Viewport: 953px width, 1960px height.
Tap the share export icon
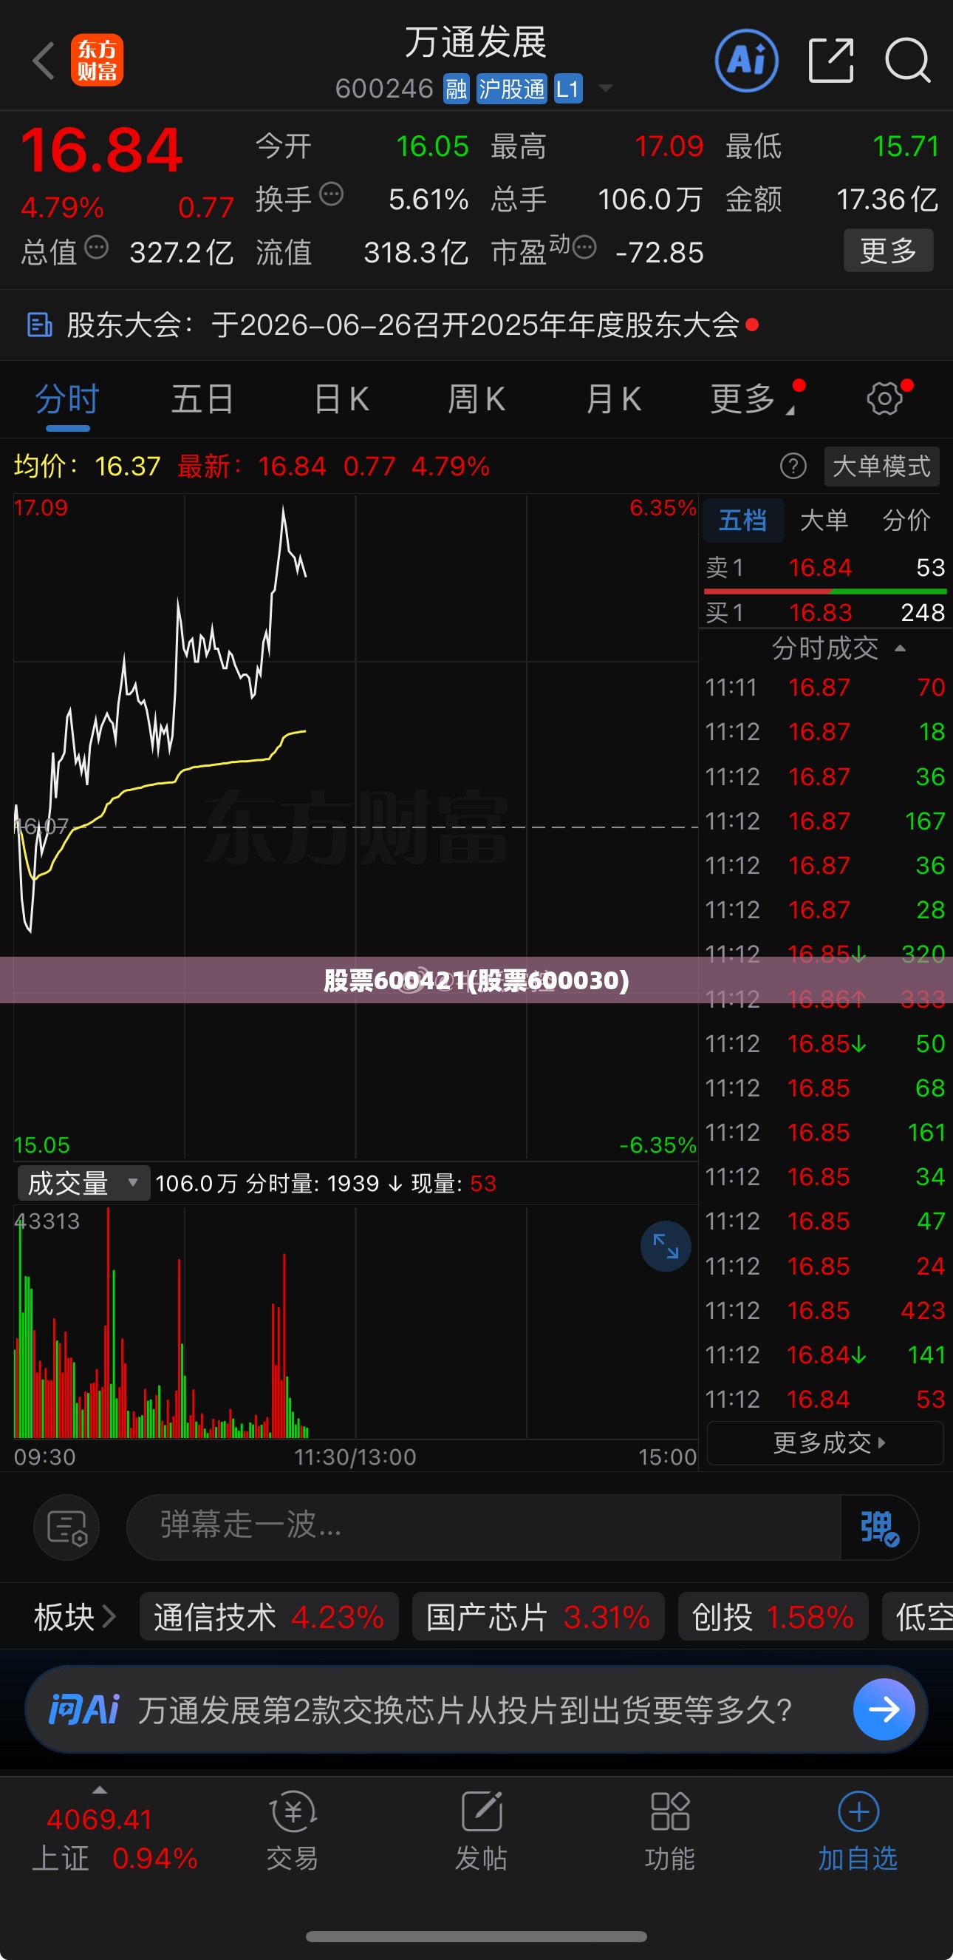[x=830, y=60]
